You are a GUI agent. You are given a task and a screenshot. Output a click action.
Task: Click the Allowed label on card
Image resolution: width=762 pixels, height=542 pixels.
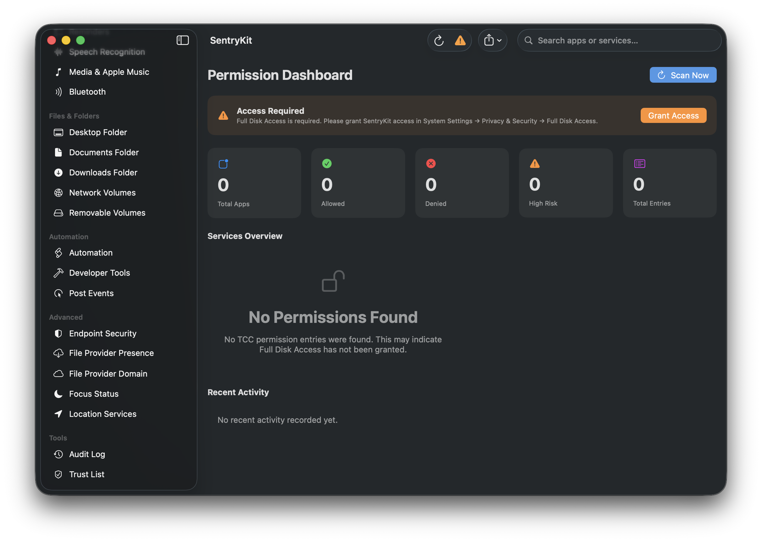click(333, 204)
